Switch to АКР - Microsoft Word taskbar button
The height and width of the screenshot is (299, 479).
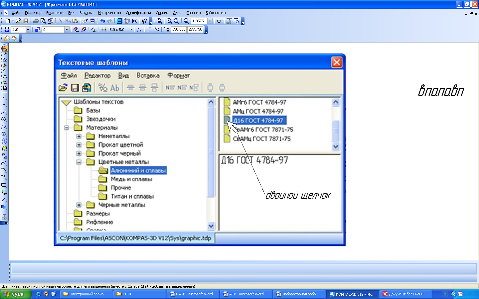click(x=245, y=294)
